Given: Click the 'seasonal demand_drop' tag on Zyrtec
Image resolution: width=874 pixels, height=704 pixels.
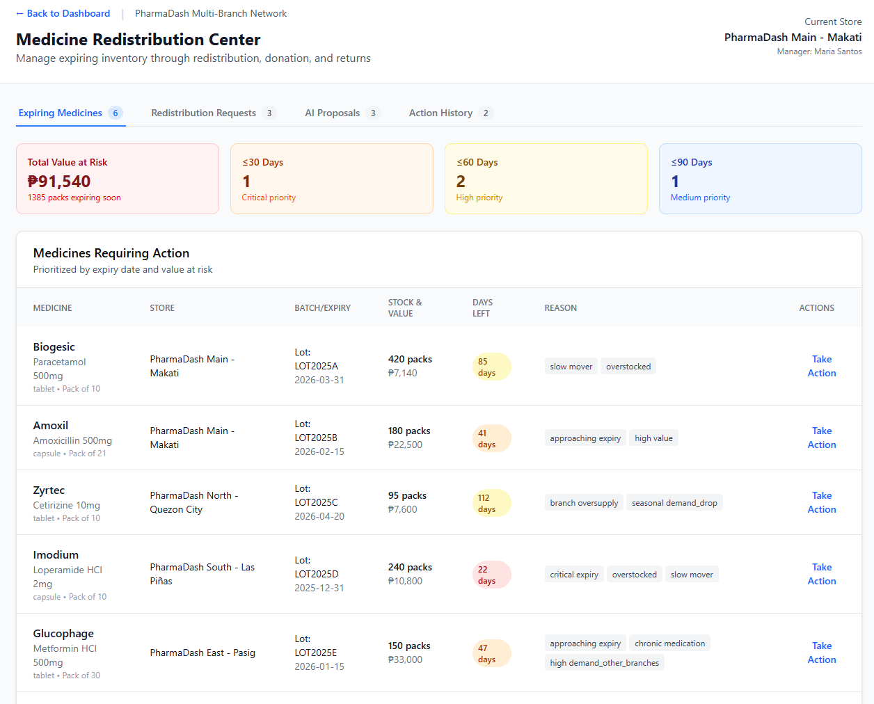Looking at the screenshot, I should 674,503.
